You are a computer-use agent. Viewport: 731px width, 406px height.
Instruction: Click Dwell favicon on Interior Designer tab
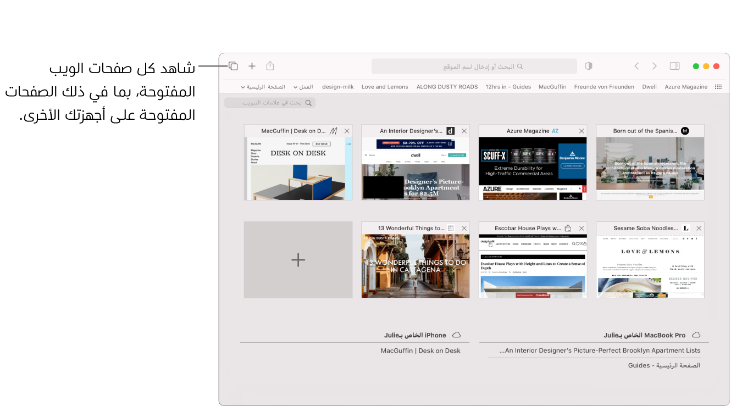(451, 131)
